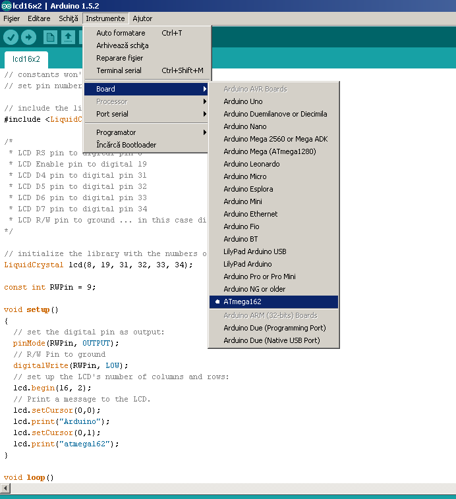
Task: Click the LiquidCrystal lcd(8, 19...) code line
Action: coord(98,265)
